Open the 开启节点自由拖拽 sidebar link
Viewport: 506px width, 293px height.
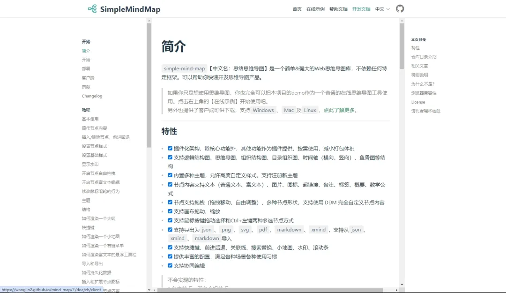click(x=98, y=173)
